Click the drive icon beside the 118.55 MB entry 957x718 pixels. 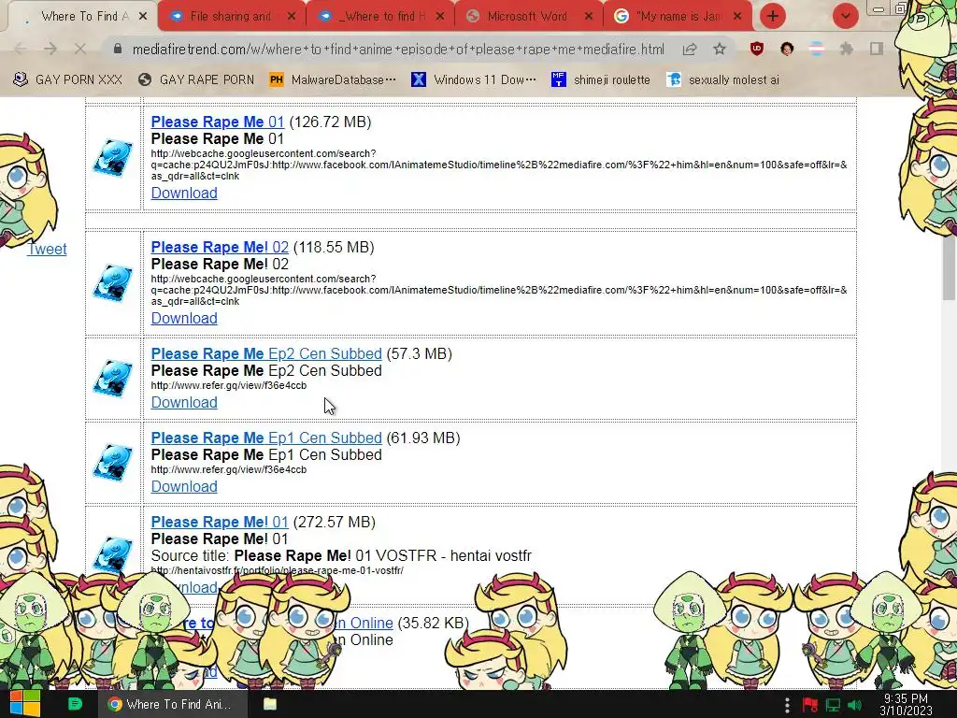(113, 283)
